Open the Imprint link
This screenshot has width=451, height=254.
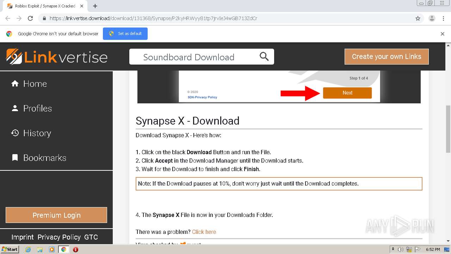(23, 237)
